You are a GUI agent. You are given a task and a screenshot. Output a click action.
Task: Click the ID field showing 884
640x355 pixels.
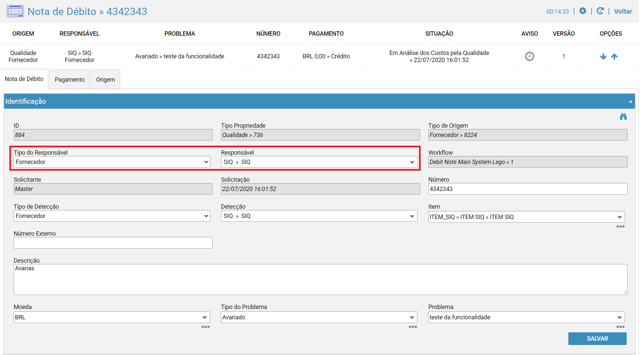pyautogui.click(x=113, y=135)
